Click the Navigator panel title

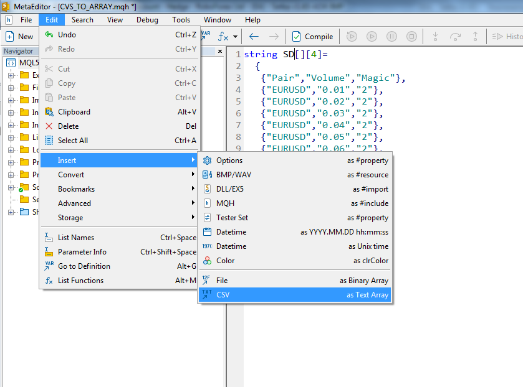tap(19, 51)
